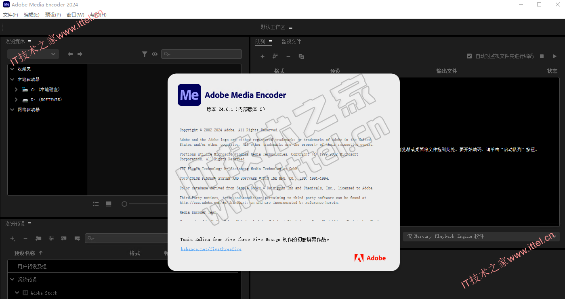Click the 版本 24.6.1 version text
The width and height of the screenshot is (565, 299).
pyautogui.click(x=236, y=109)
